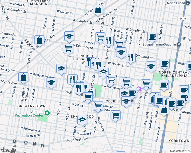
Task: Click the Susquehanna-Dauphin metro station icon
Action: [x=179, y=45]
